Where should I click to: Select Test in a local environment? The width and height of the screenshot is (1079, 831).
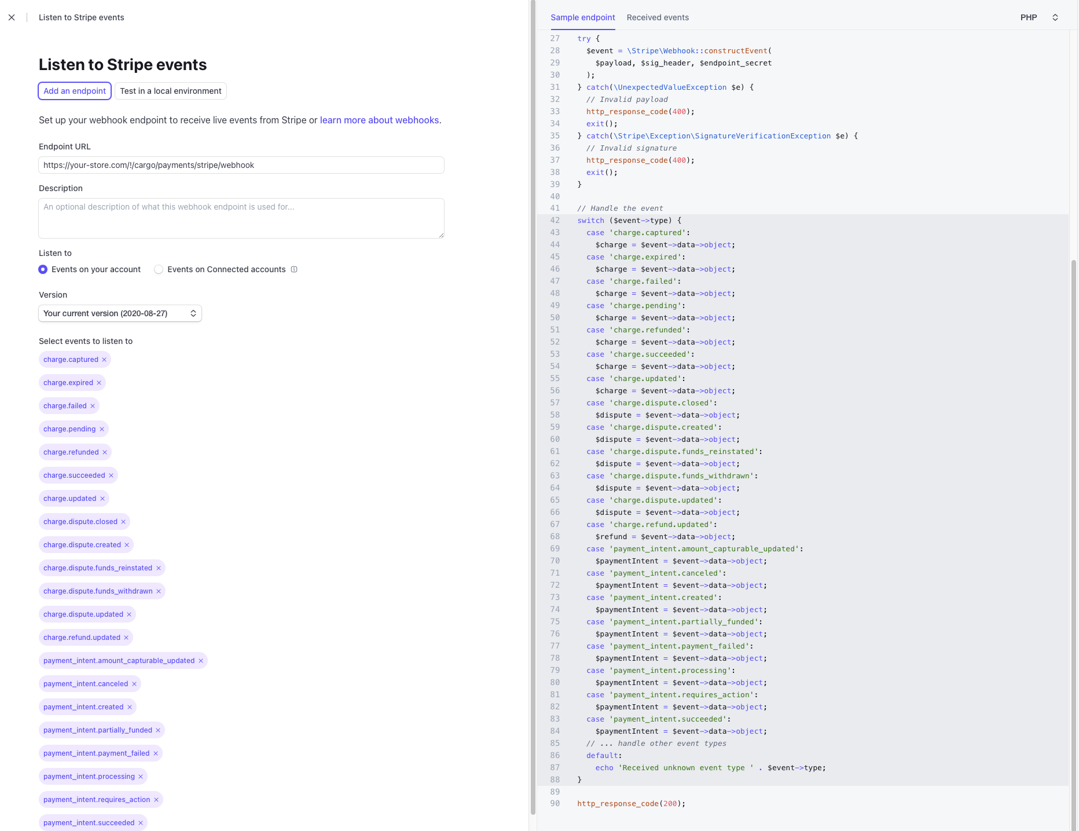tap(171, 91)
